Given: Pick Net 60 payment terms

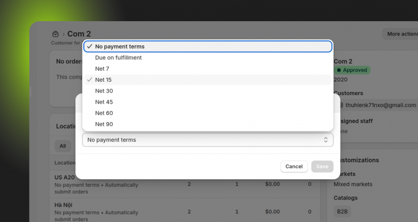Looking at the screenshot, I should 208,113.
